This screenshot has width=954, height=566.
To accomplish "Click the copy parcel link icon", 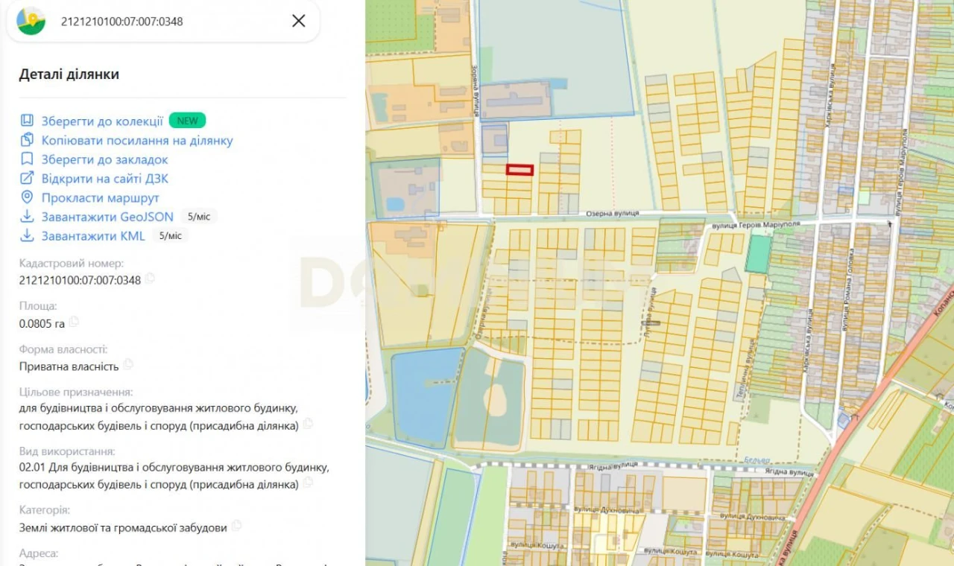I will click(28, 140).
